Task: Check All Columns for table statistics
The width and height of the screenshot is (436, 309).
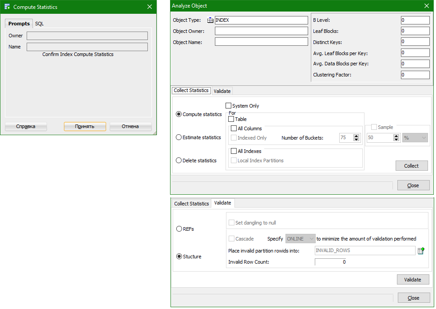Action: click(234, 128)
